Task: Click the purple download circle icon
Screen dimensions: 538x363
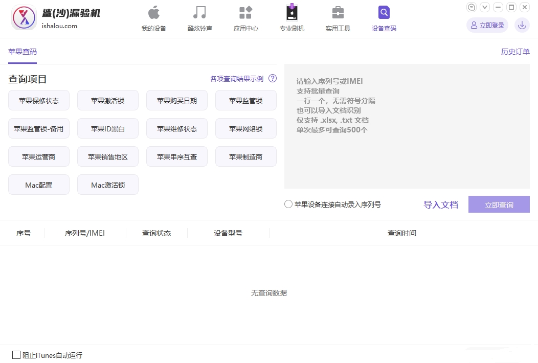Action: click(x=522, y=25)
